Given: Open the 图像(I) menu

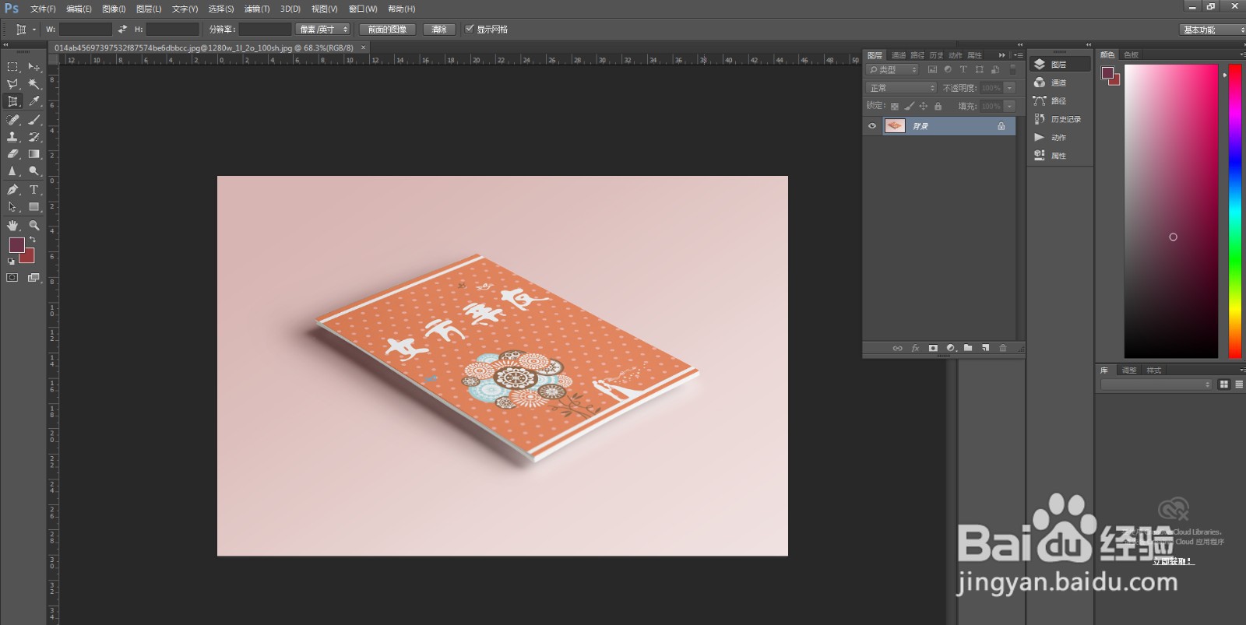Looking at the screenshot, I should tap(114, 9).
